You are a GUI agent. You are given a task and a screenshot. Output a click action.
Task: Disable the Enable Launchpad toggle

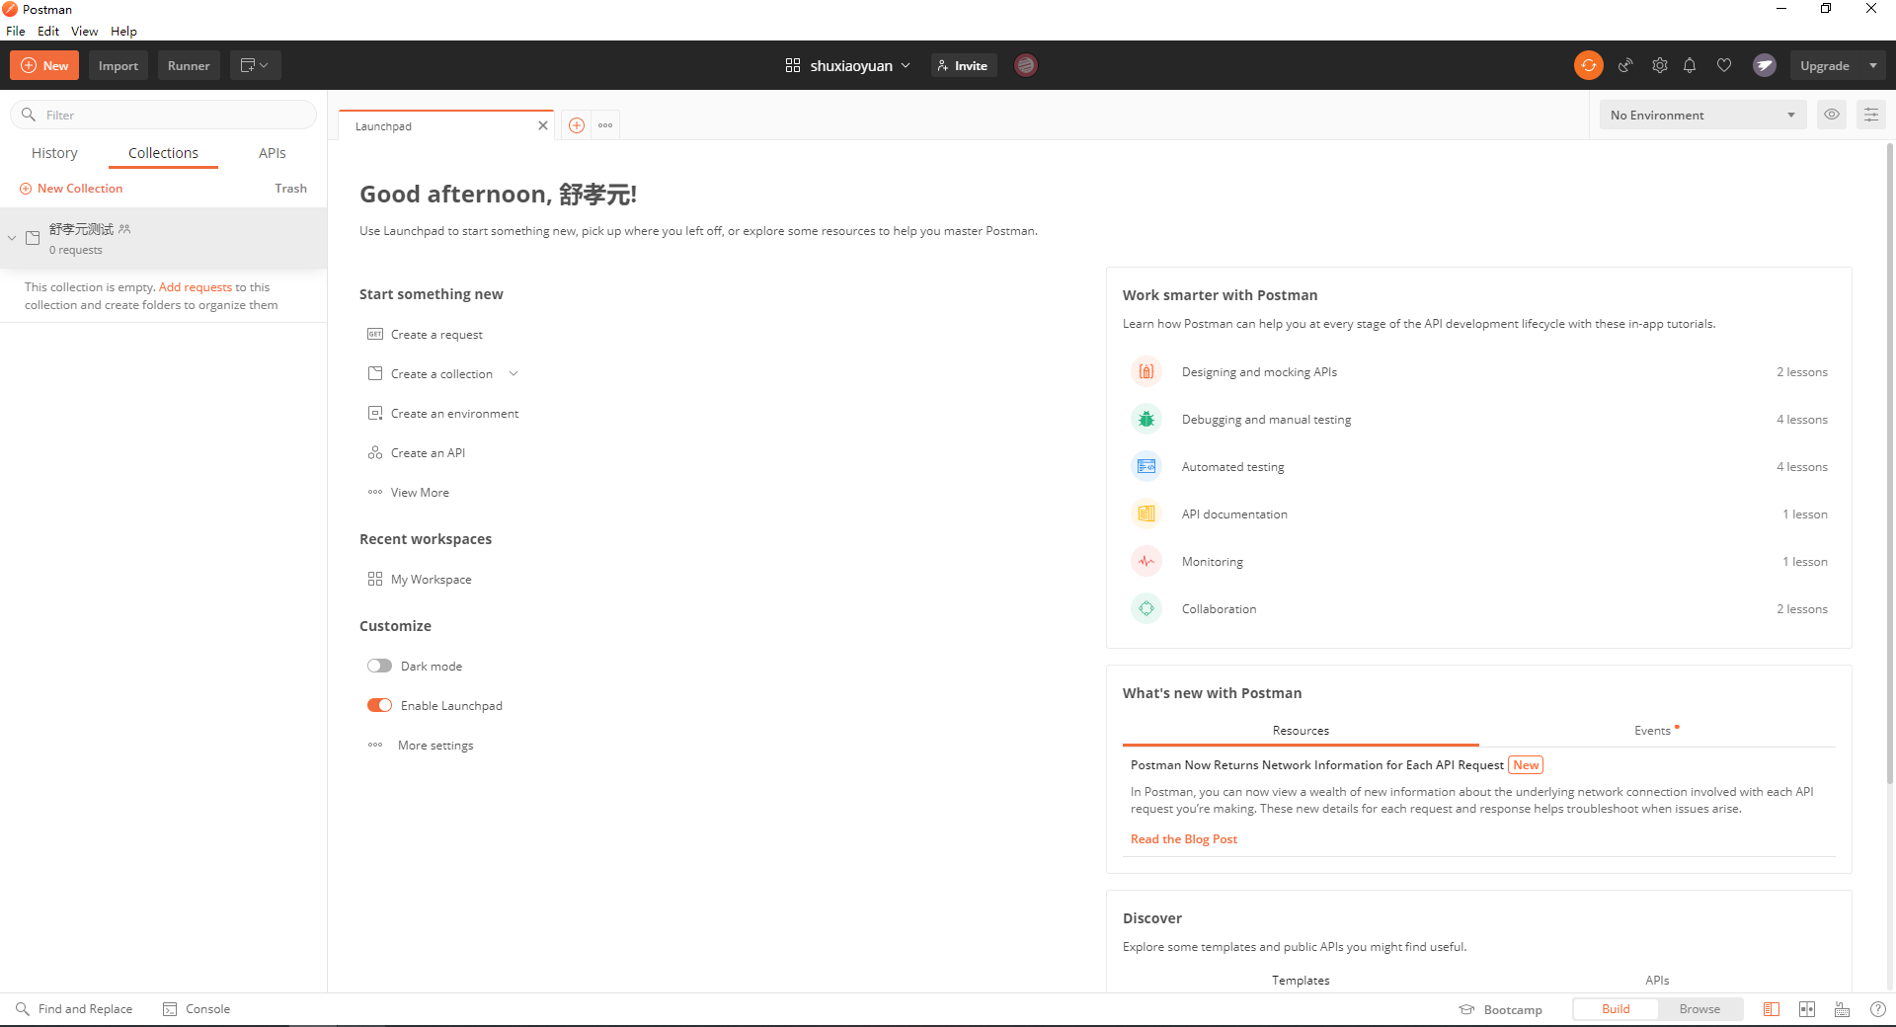(379, 706)
